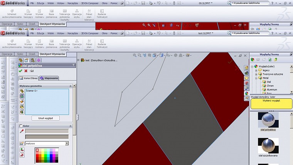Switch to the Mapowanie tab
The width and height of the screenshot is (293, 165).
click(x=49, y=78)
